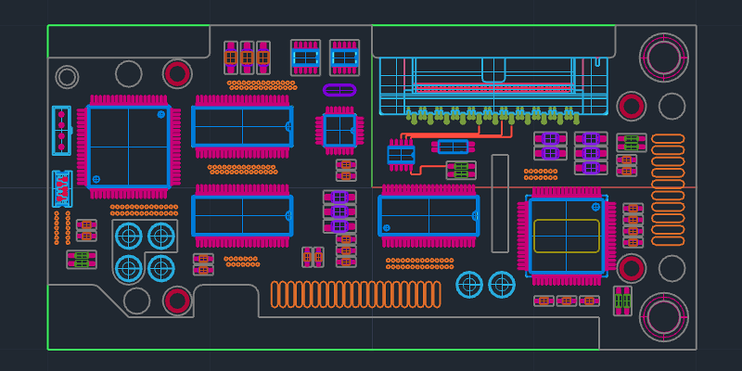Click the row of orange vertical slots
The height and width of the screenshot is (371, 742).
click(x=356, y=294)
